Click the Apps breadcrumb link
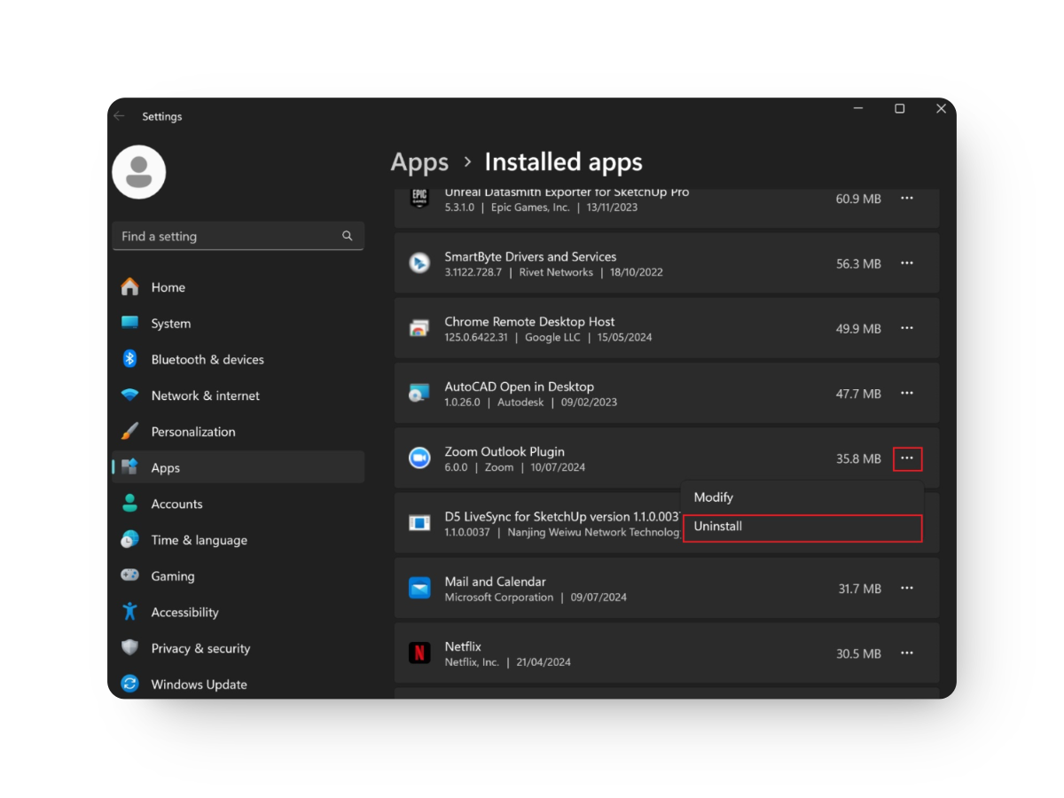This screenshot has height=798, width=1064. [x=419, y=162]
